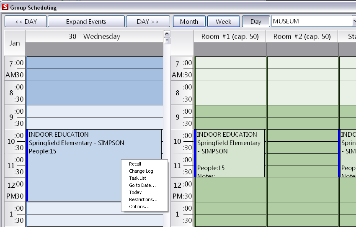Click the scrollbar up arrow

[167, 34]
